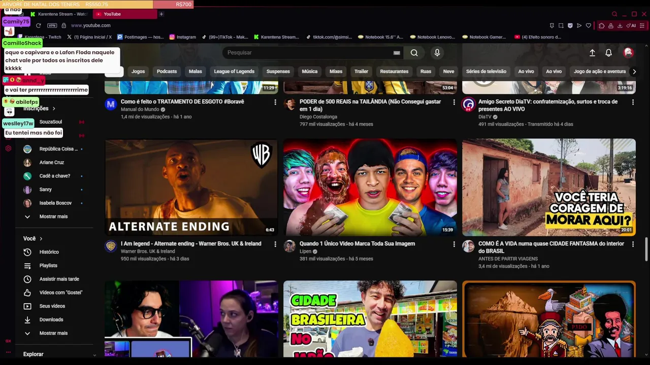Start voice search with the microphone icon
The height and width of the screenshot is (365, 650).
click(x=437, y=53)
